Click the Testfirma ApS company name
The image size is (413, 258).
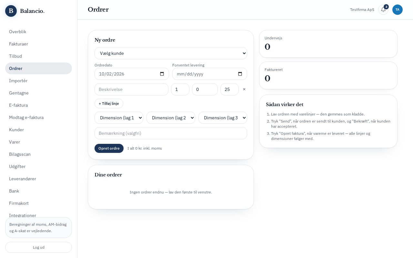(x=362, y=10)
